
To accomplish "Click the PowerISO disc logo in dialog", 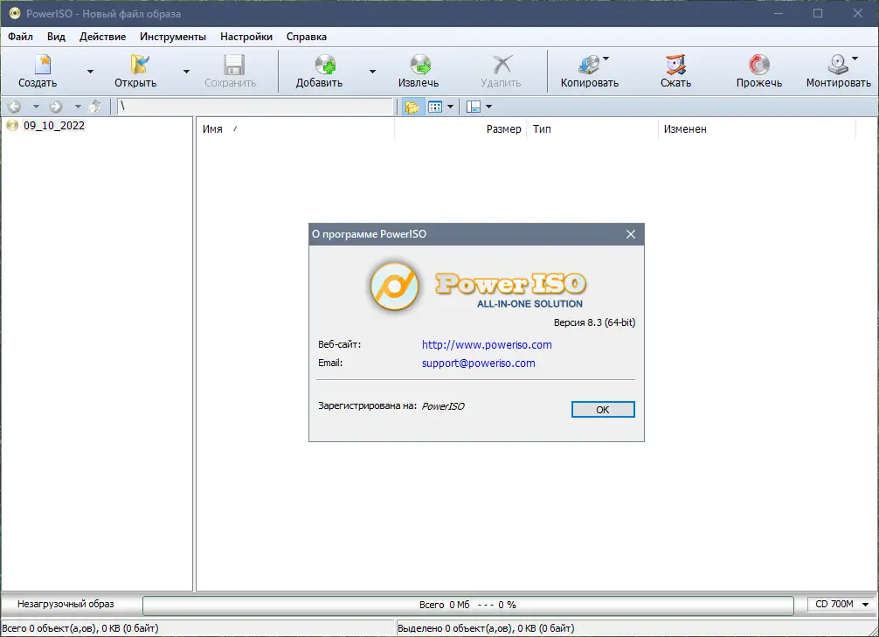I will tap(395, 287).
